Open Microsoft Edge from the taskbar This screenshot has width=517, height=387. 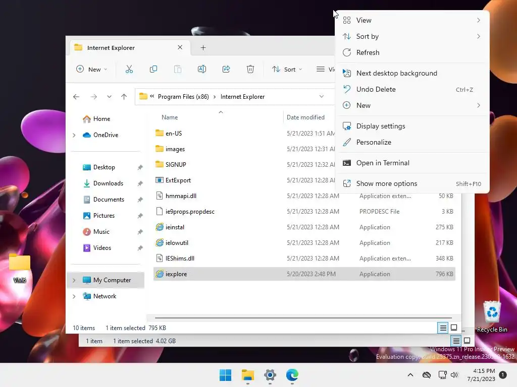click(292, 375)
